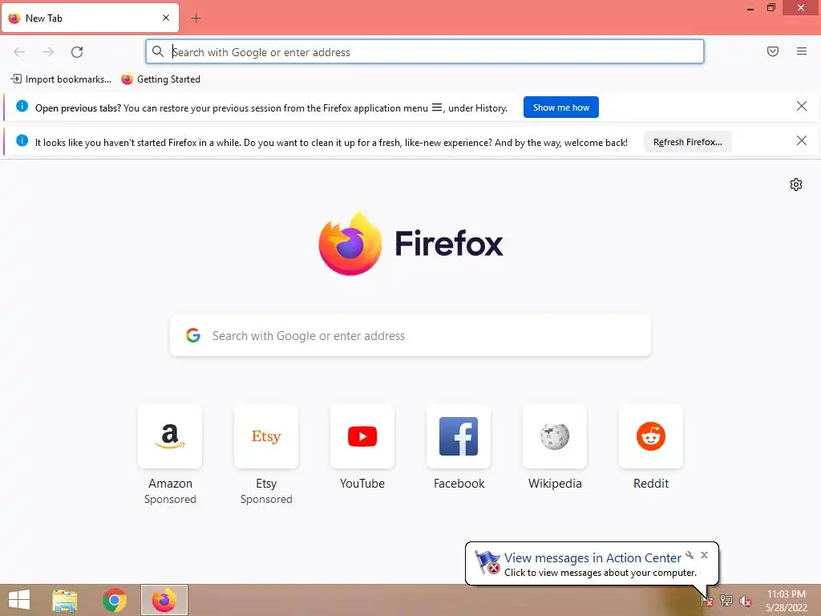Screen dimensions: 821x616
Task: Open Getting Started bookmark
Action: [160, 79]
